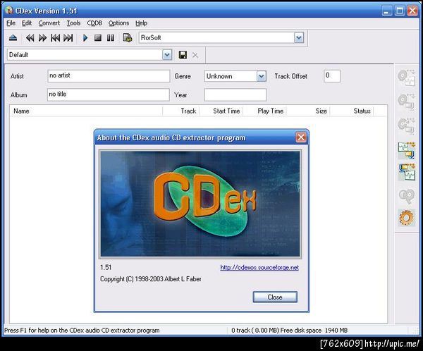Image resolution: width=423 pixels, height=351 pixels.
Task: Open the CDDB menu
Action: pyautogui.click(x=94, y=23)
